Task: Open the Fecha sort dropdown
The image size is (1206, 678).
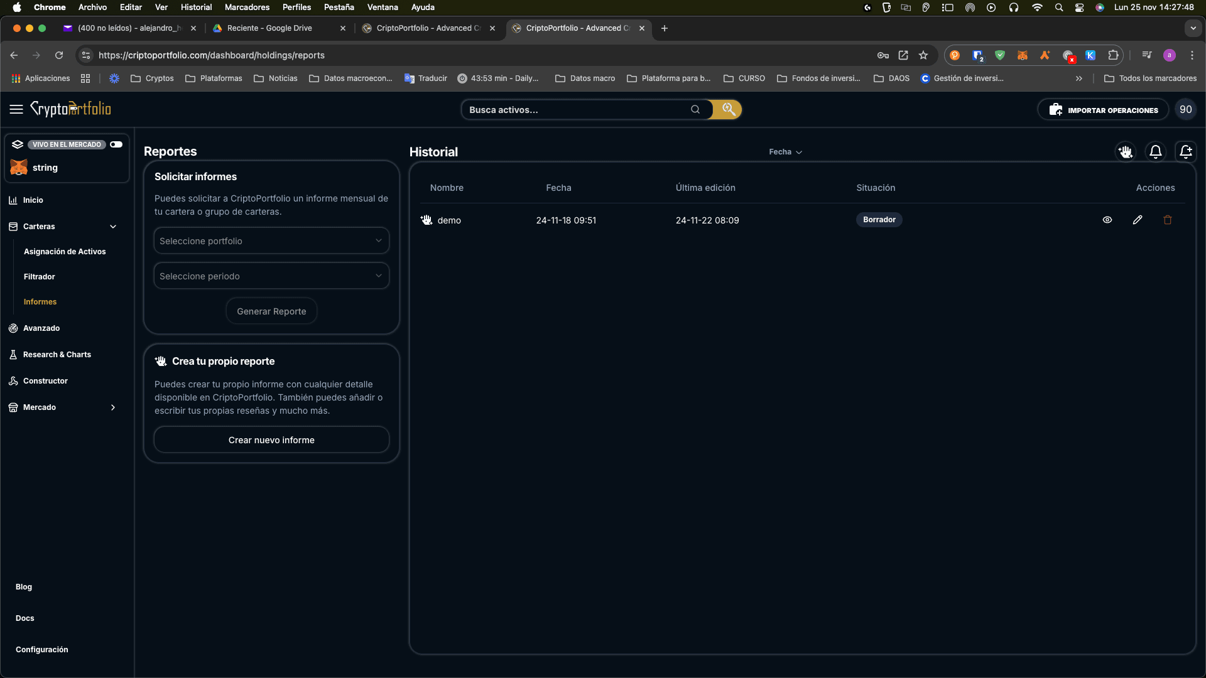Action: coord(786,152)
